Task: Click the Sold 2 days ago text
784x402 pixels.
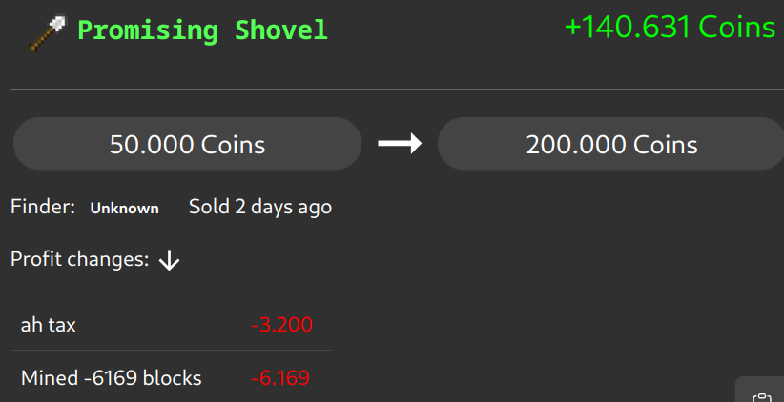Action: (x=259, y=207)
